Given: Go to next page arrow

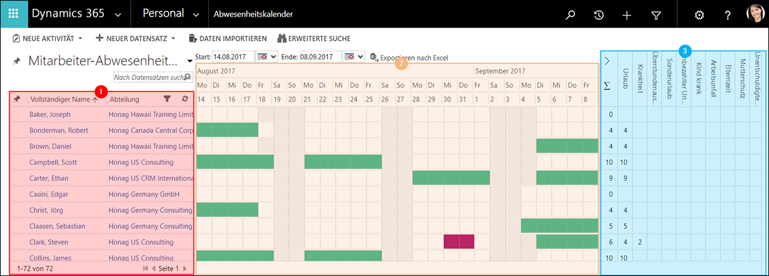Looking at the screenshot, I should pos(185,269).
